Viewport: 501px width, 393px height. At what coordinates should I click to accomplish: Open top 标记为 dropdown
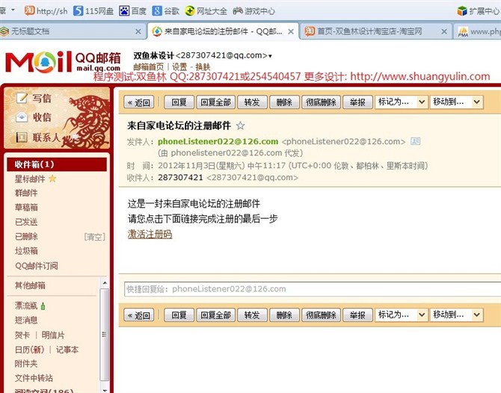(402, 102)
